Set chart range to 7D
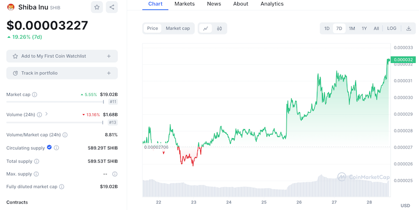The height and width of the screenshot is (210, 419). tap(339, 28)
